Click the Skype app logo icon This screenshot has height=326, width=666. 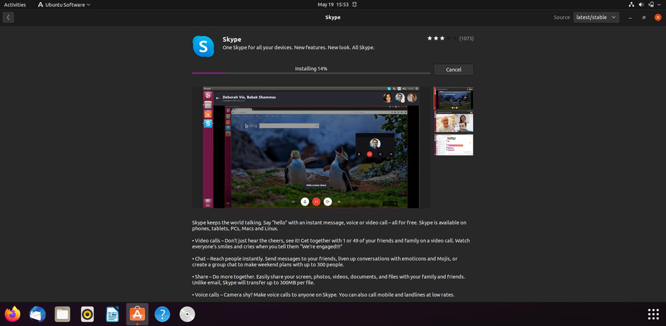pos(203,46)
